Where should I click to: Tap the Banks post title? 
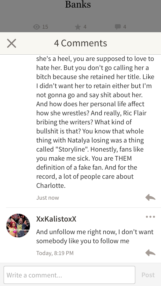(78, 4)
